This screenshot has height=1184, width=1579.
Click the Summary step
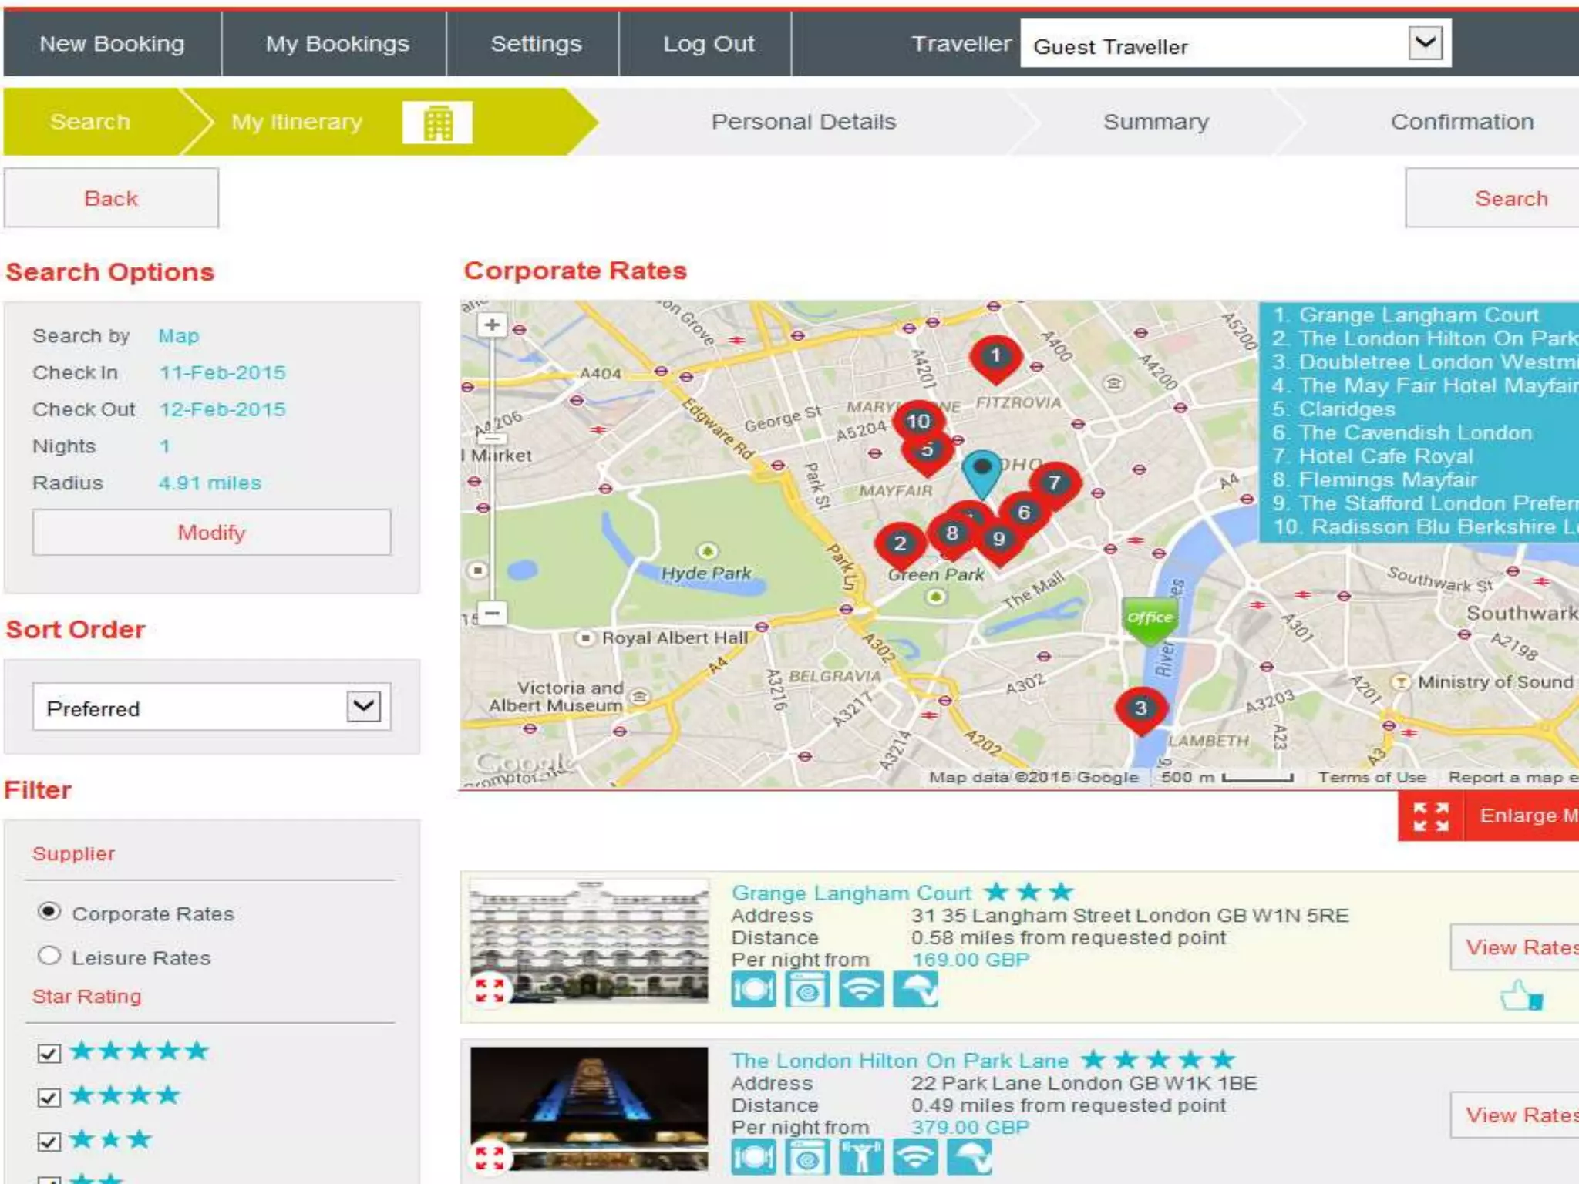(1156, 122)
